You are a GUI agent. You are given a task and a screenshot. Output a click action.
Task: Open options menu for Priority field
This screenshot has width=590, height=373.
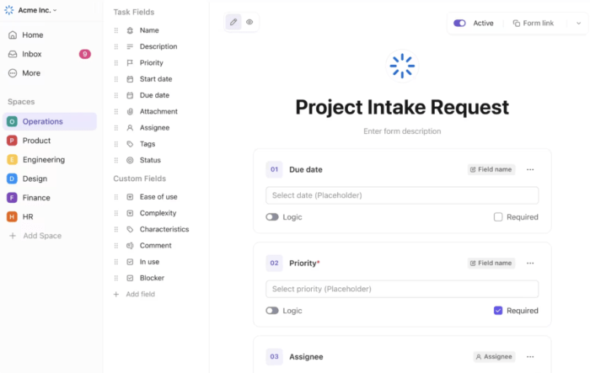click(x=530, y=263)
